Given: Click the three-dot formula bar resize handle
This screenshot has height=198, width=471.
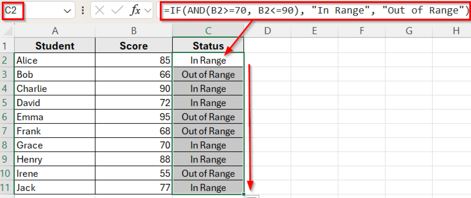Looking at the screenshot, I should pyautogui.click(x=82, y=11).
